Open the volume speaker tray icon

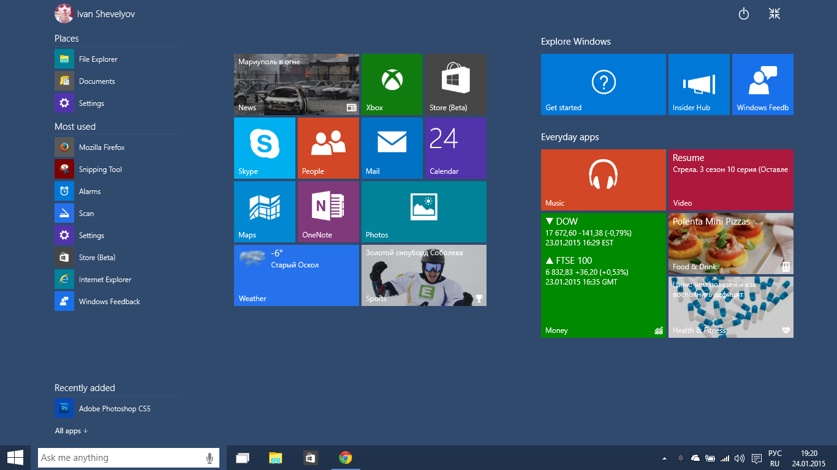coord(740,458)
